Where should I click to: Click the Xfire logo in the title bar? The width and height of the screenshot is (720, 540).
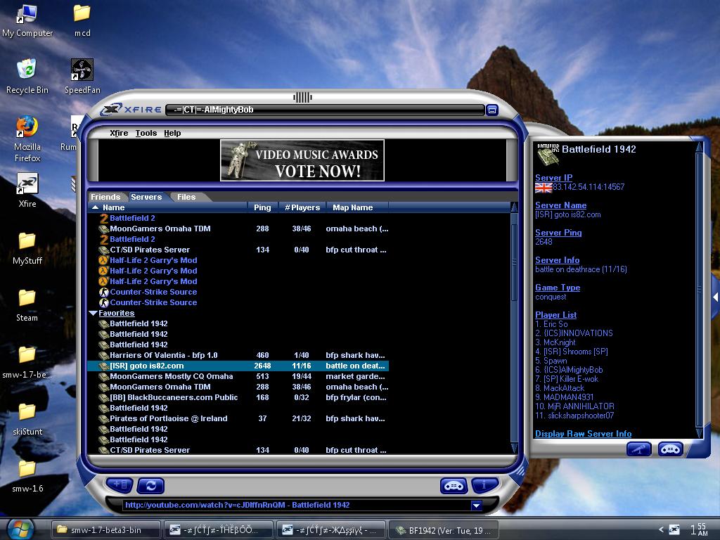click(132, 109)
